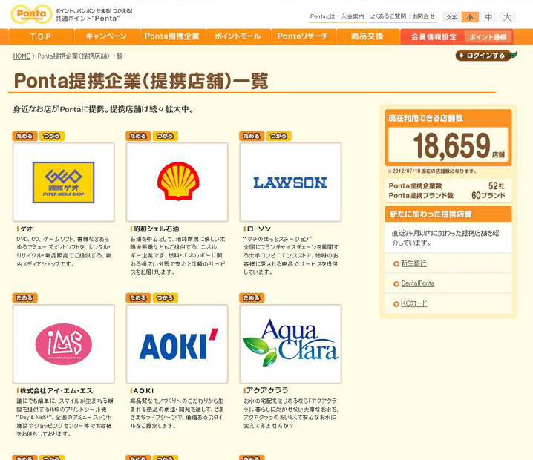Image resolution: width=533 pixels, height=460 pixels.
Task: Open the GEO logo thumbnail
Action: click(x=64, y=183)
